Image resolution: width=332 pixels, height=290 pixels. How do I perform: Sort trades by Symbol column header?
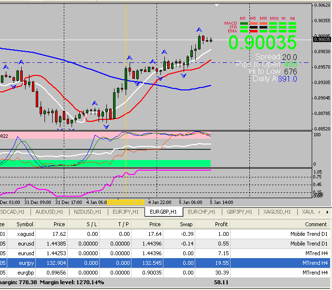click(25, 224)
